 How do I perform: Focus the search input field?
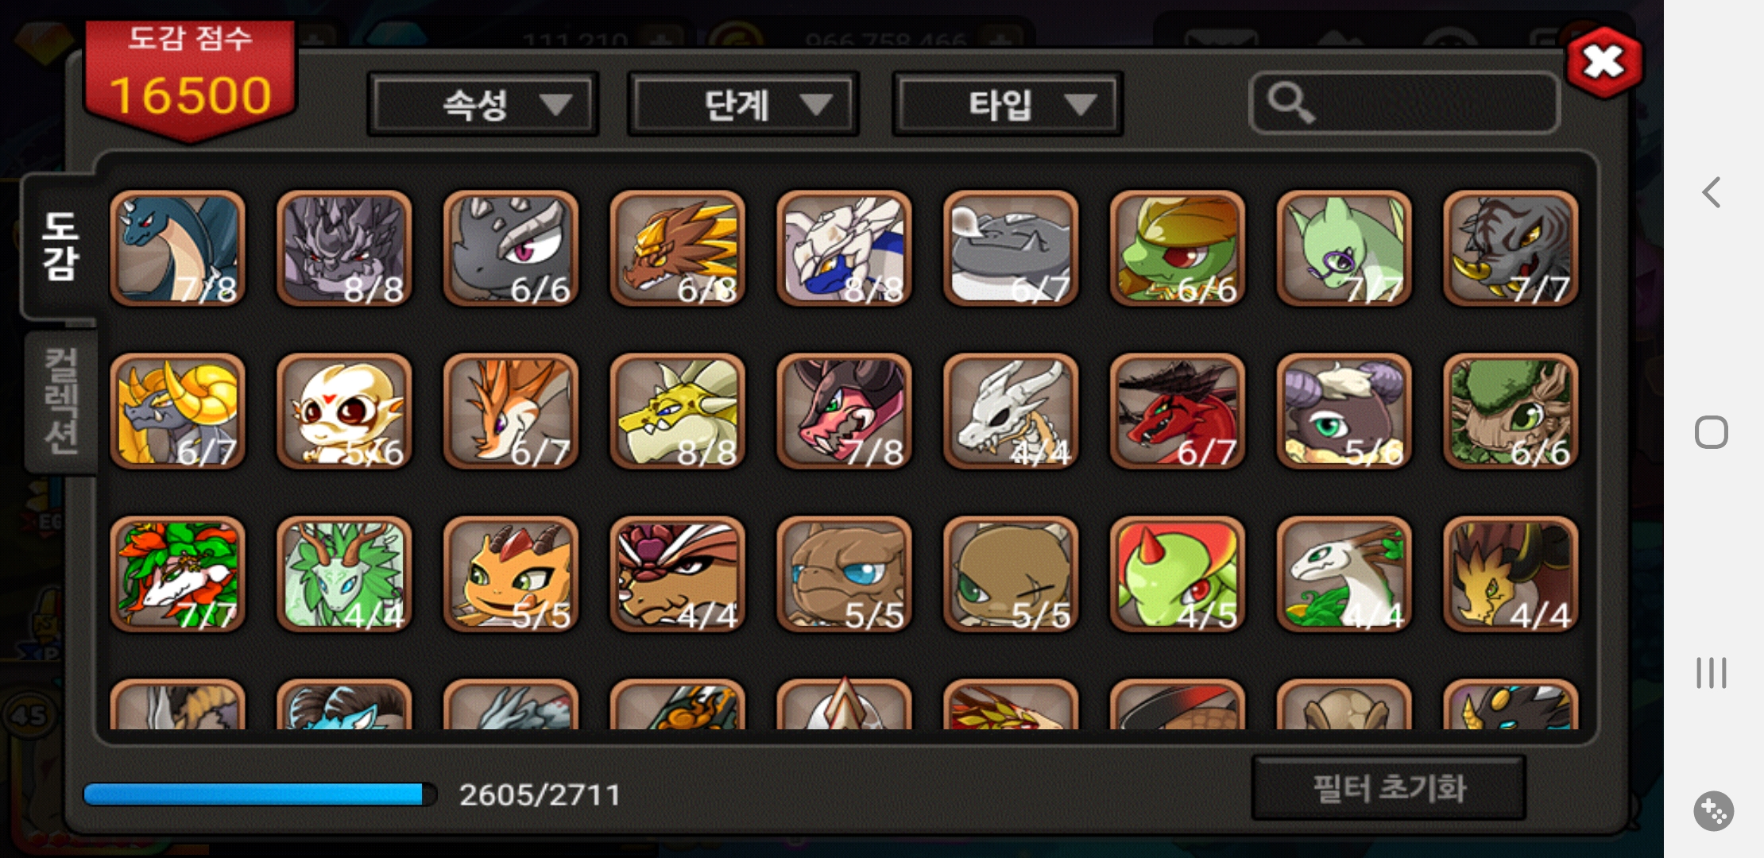point(1405,103)
